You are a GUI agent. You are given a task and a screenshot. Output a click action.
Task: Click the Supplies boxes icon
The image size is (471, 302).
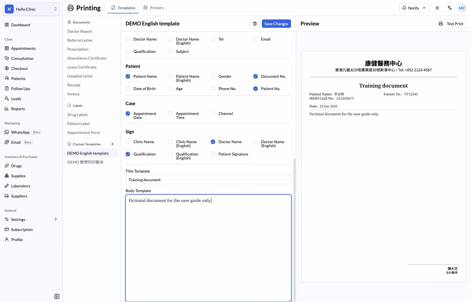point(7,176)
